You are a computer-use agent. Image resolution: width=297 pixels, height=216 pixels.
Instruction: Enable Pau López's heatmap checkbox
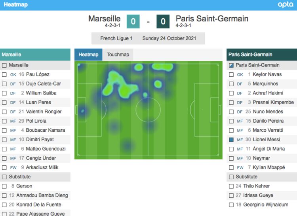(x=4, y=74)
